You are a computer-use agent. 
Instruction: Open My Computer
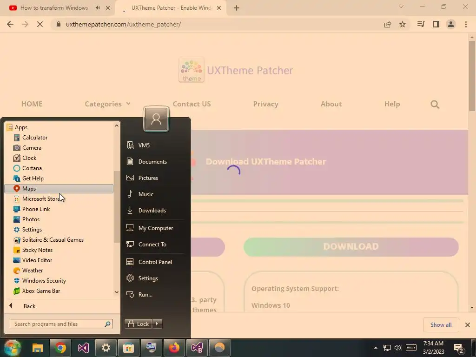pyautogui.click(x=155, y=228)
